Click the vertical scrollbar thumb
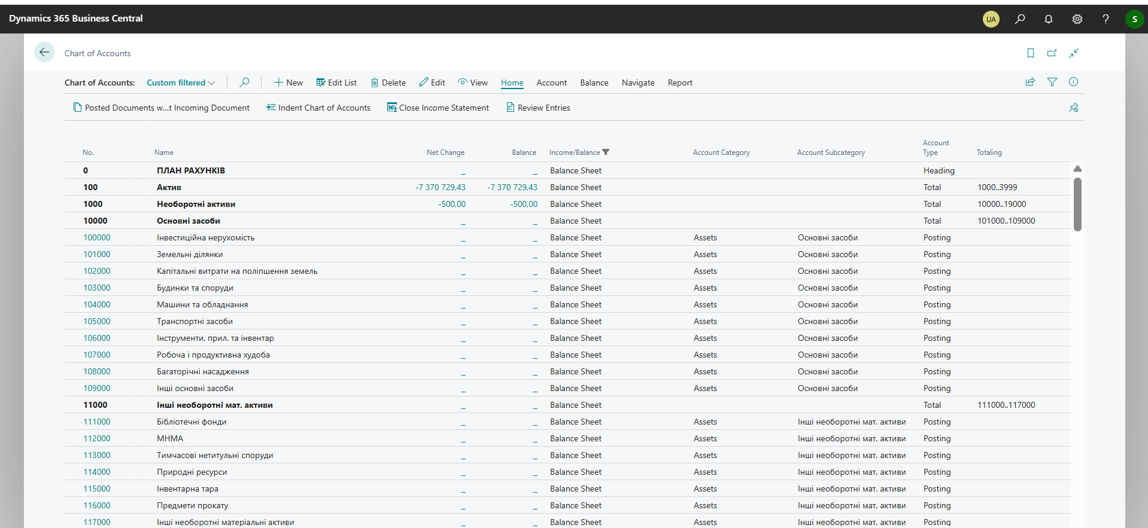The height and width of the screenshot is (528, 1148). pos(1077,204)
